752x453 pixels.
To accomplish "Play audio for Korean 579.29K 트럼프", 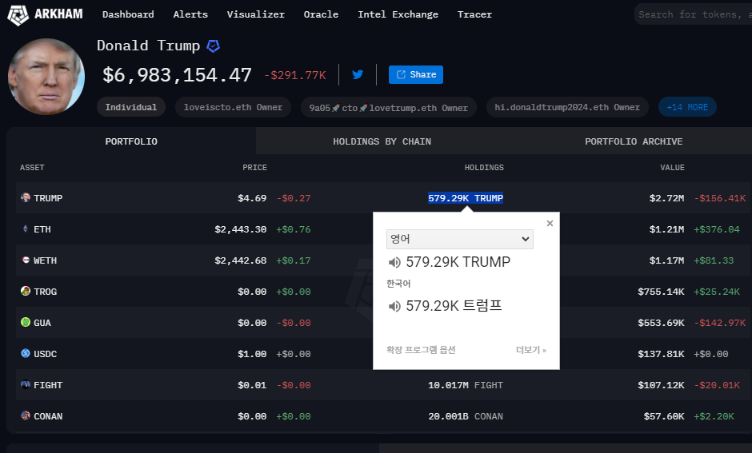I will pos(394,306).
